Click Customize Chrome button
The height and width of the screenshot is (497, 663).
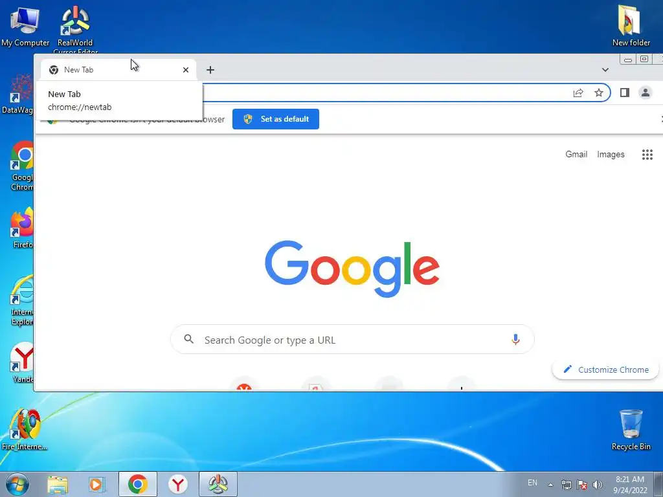click(x=605, y=370)
